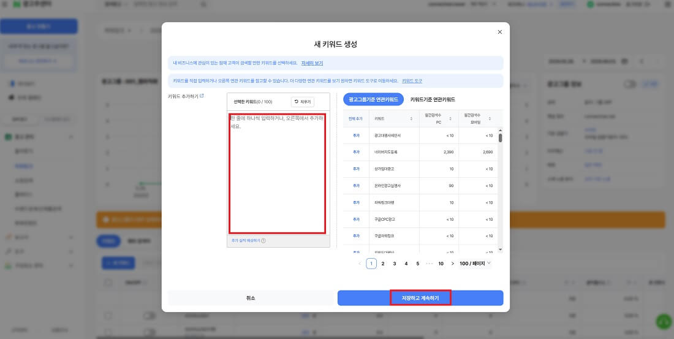Click the 광고대행사제안서 keyword cell
Viewport: 674px width, 339px height.
pyautogui.click(x=394, y=135)
